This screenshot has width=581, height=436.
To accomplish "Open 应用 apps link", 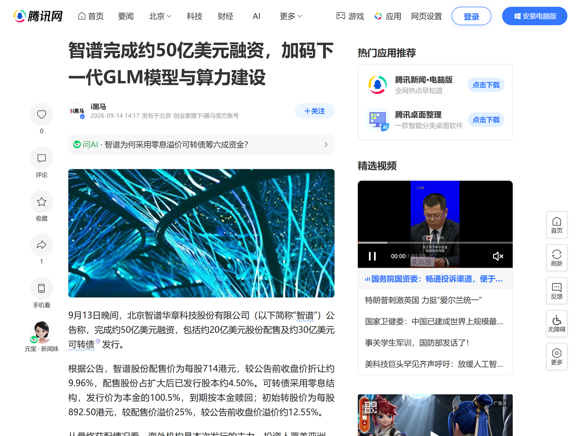I will click(x=388, y=16).
